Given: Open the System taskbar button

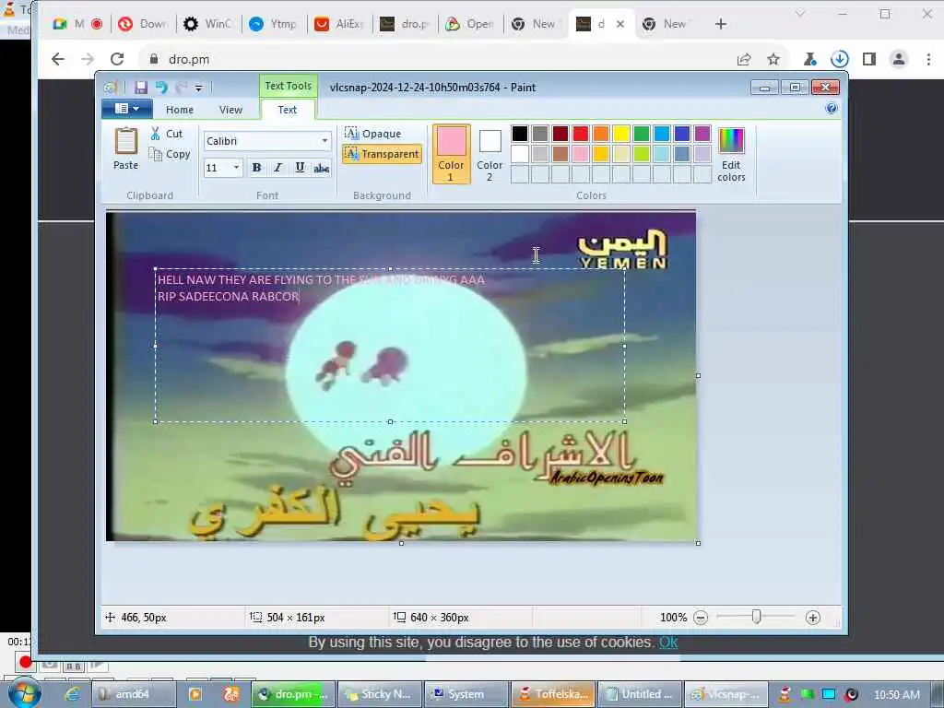Looking at the screenshot, I should 466,694.
